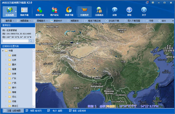
Task: Open the 地图语言 map language dropdown
Action: point(24,21)
